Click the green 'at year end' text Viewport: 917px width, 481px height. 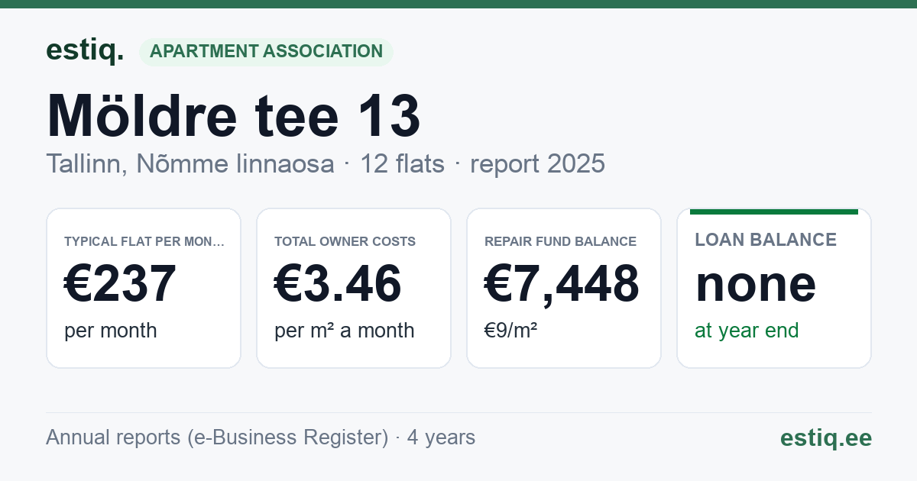747,331
